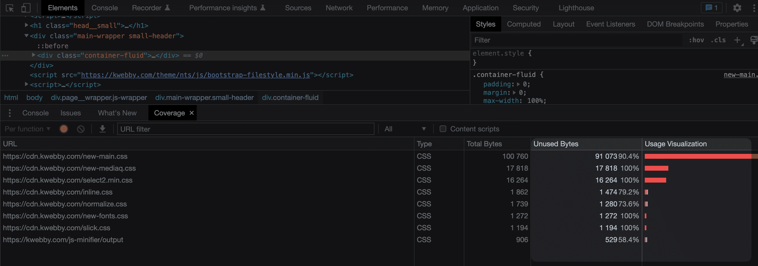758x266 pixels.
Task: Open the Event Listeners pane tab
Action: (x=611, y=24)
